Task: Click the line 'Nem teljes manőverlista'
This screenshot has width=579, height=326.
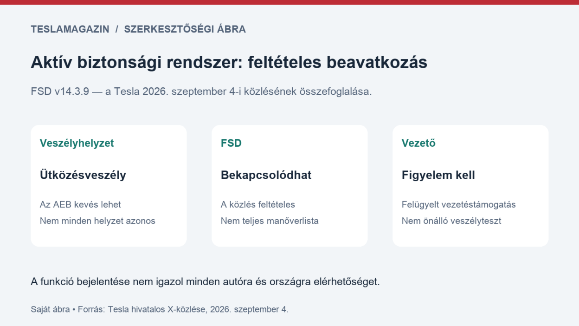Action: click(270, 221)
